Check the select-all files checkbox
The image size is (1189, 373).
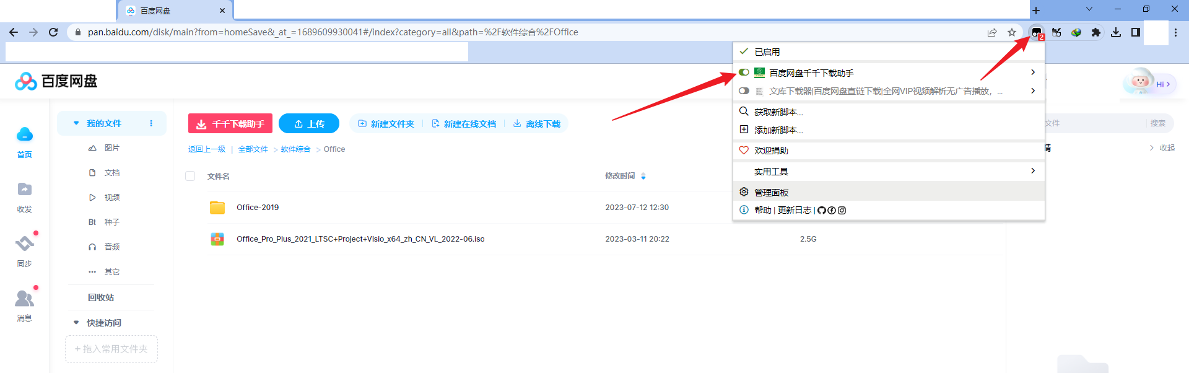(190, 176)
